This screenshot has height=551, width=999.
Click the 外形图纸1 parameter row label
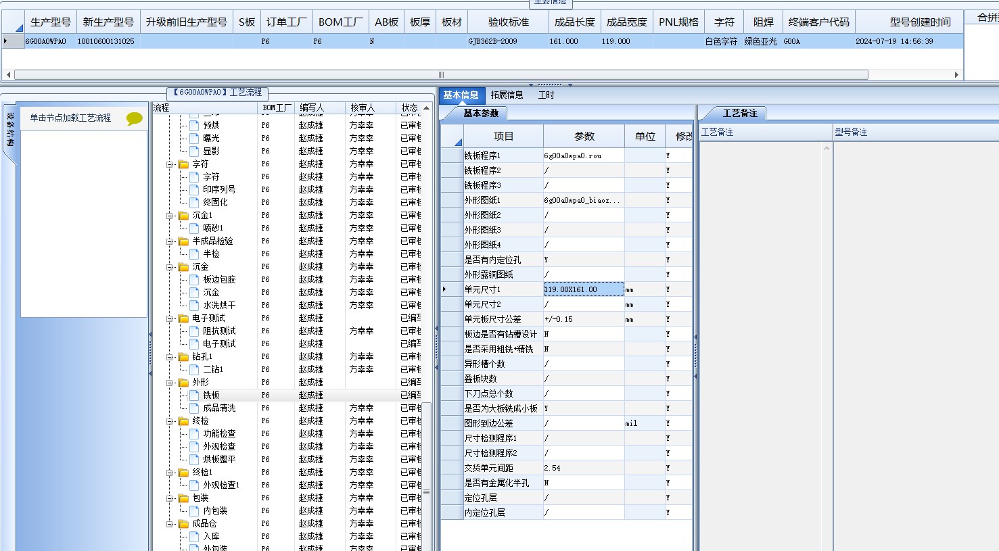tap(503, 200)
